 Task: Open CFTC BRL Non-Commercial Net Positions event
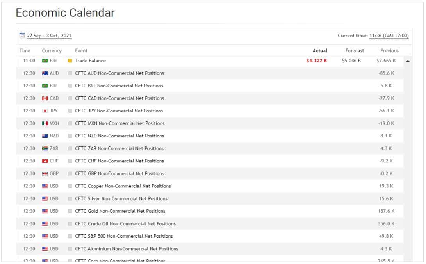click(119, 86)
